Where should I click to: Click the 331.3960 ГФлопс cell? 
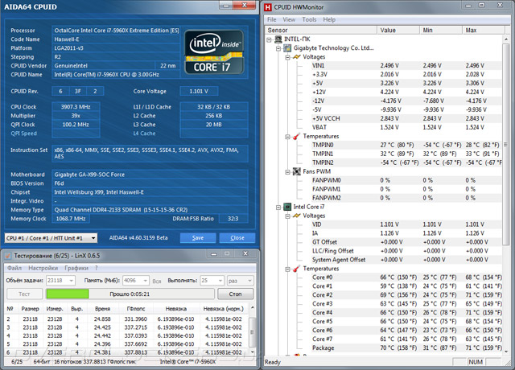click(x=136, y=319)
